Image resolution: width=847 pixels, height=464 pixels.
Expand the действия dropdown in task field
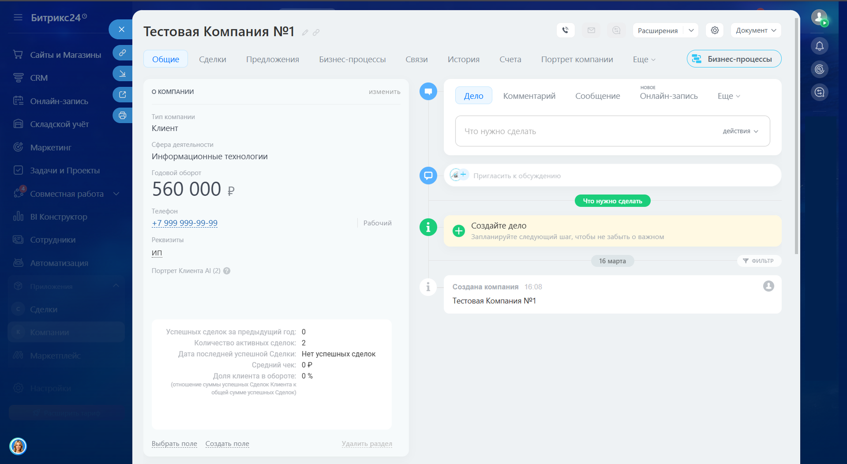tap(740, 131)
